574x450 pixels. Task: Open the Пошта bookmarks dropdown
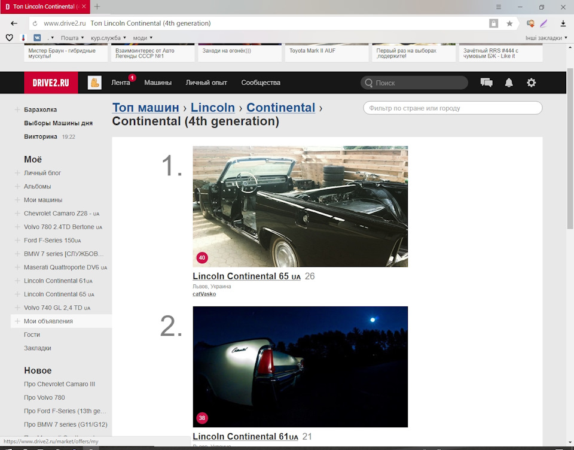pyautogui.click(x=72, y=38)
